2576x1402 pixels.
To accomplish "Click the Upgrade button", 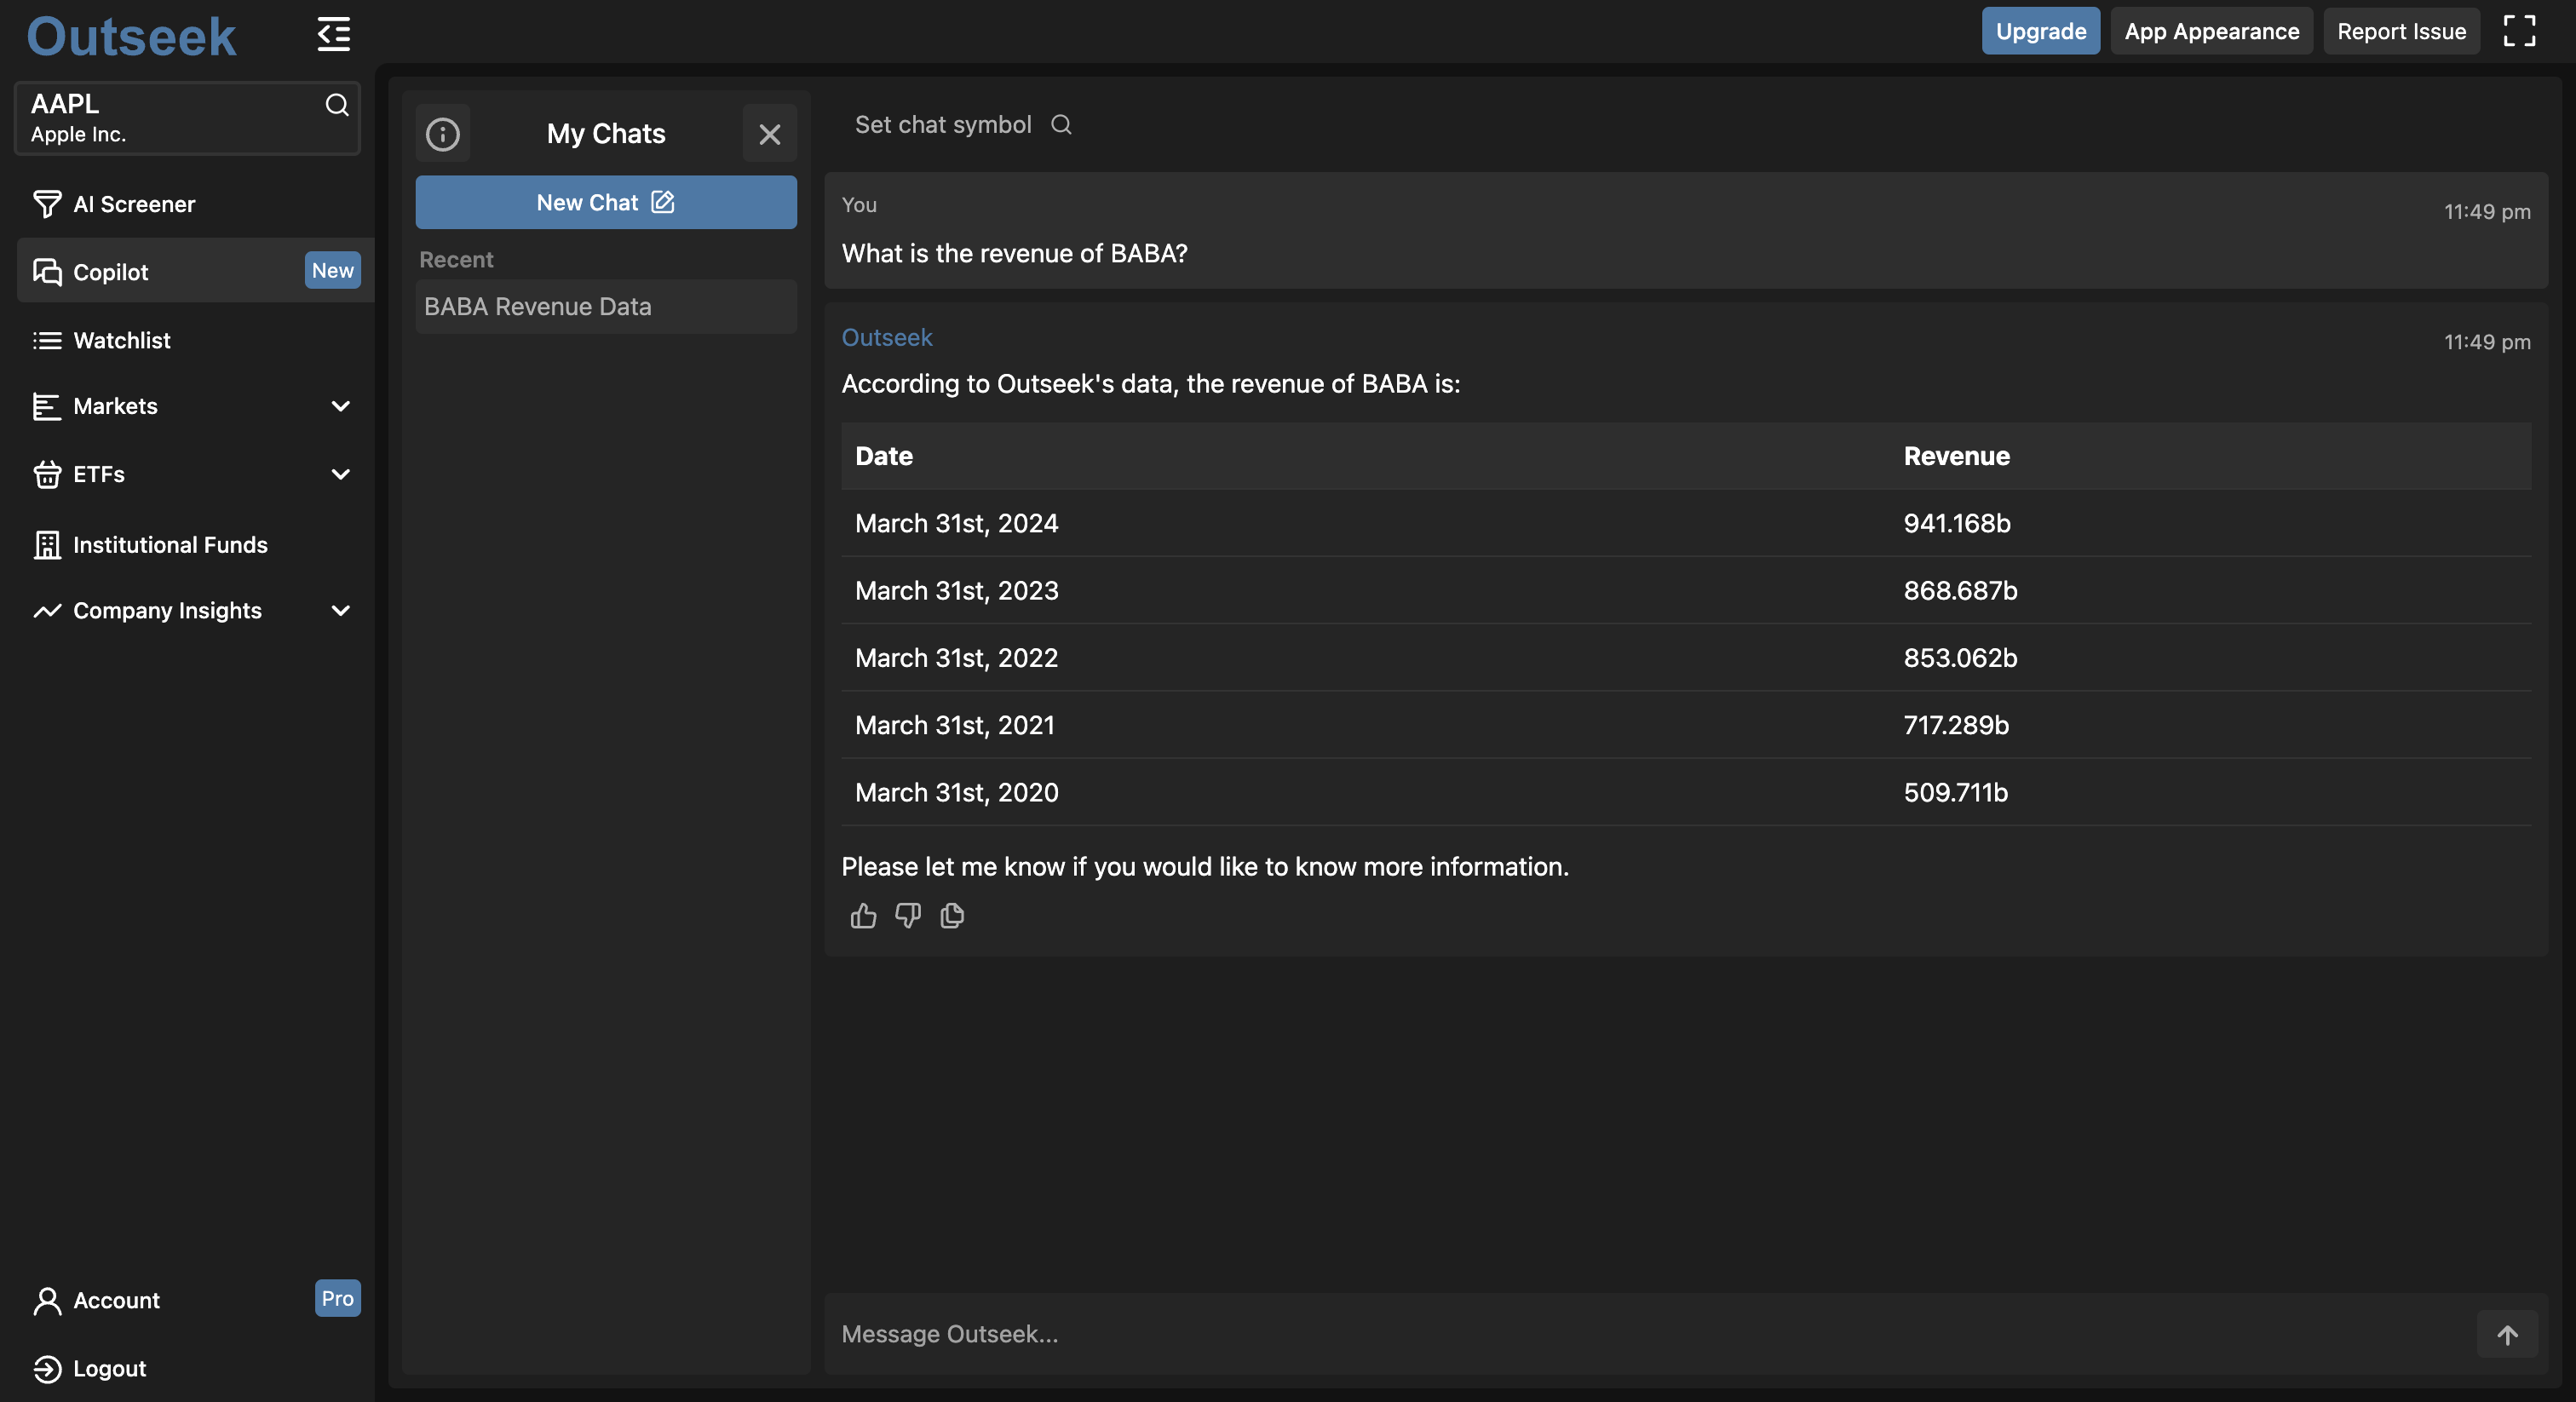I will [2040, 31].
